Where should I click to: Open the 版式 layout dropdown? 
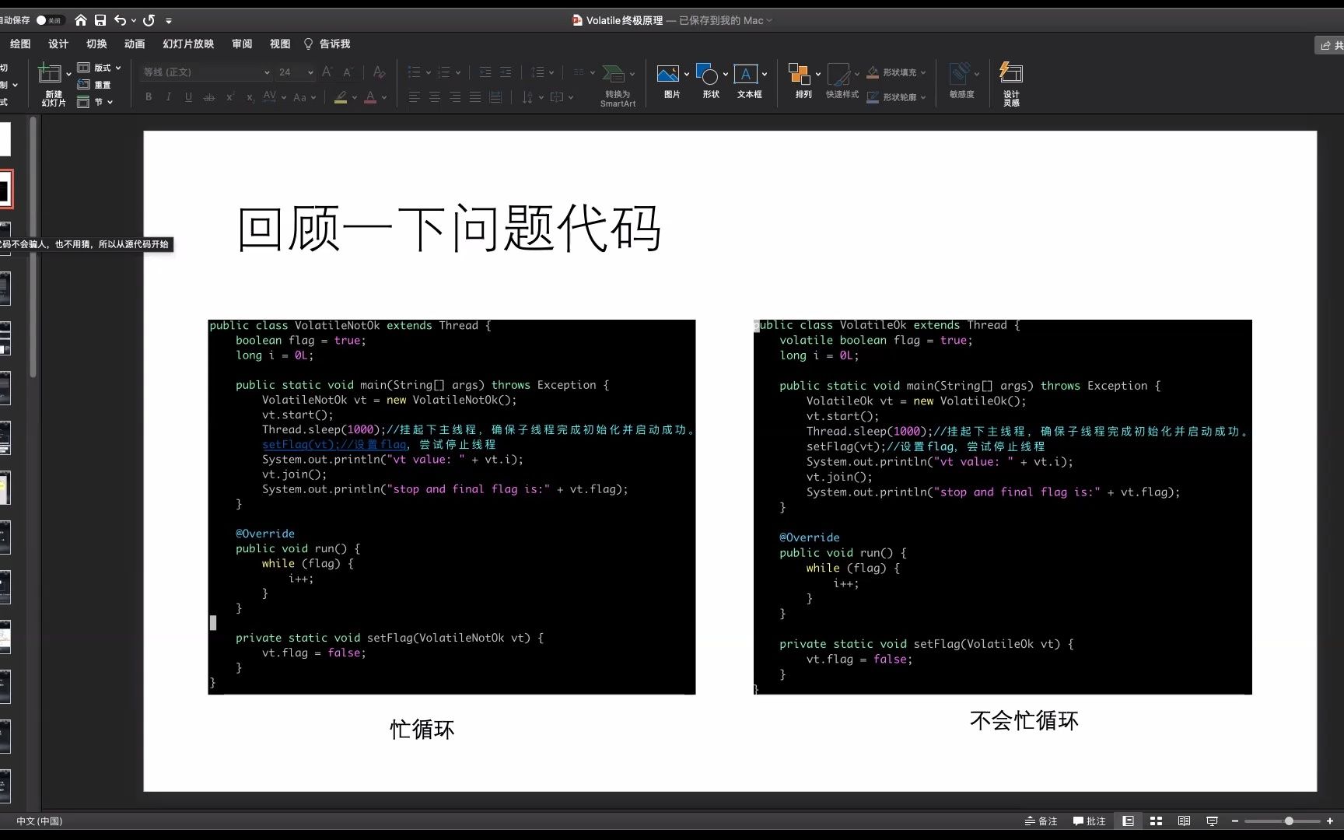[x=100, y=68]
